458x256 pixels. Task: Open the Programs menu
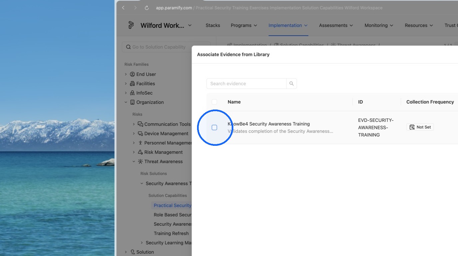244,25
